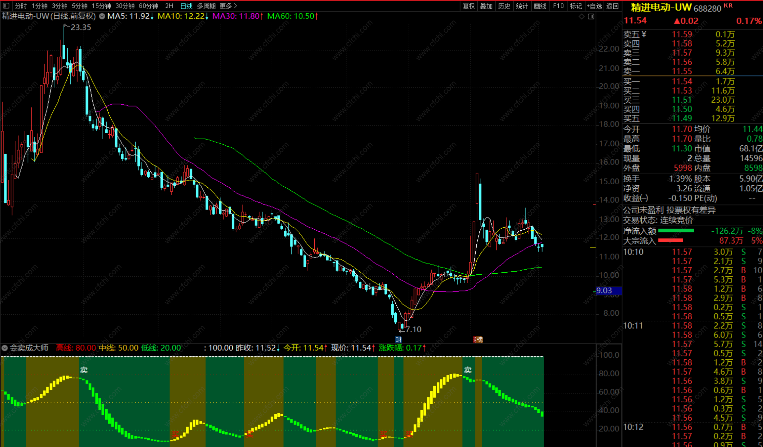Click the 9.03 price label on the axis

coord(604,291)
